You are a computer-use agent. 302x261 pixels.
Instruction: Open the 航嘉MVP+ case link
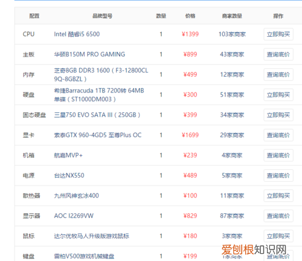point(68,155)
